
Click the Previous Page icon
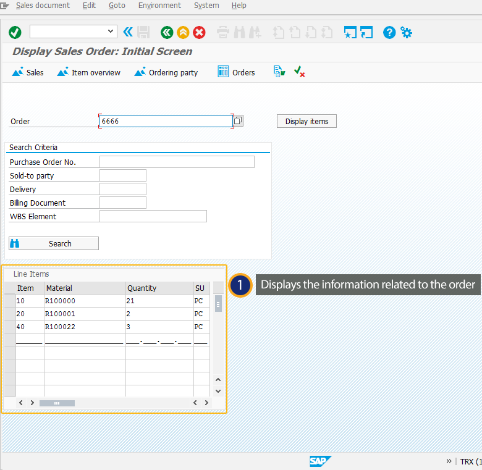295,32
